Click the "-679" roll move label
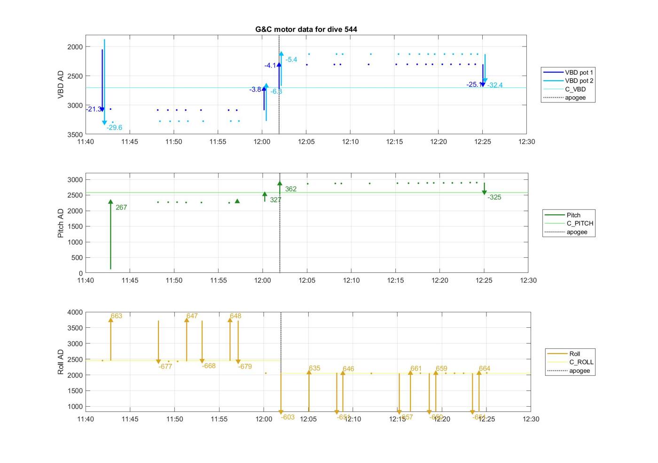 coord(245,366)
